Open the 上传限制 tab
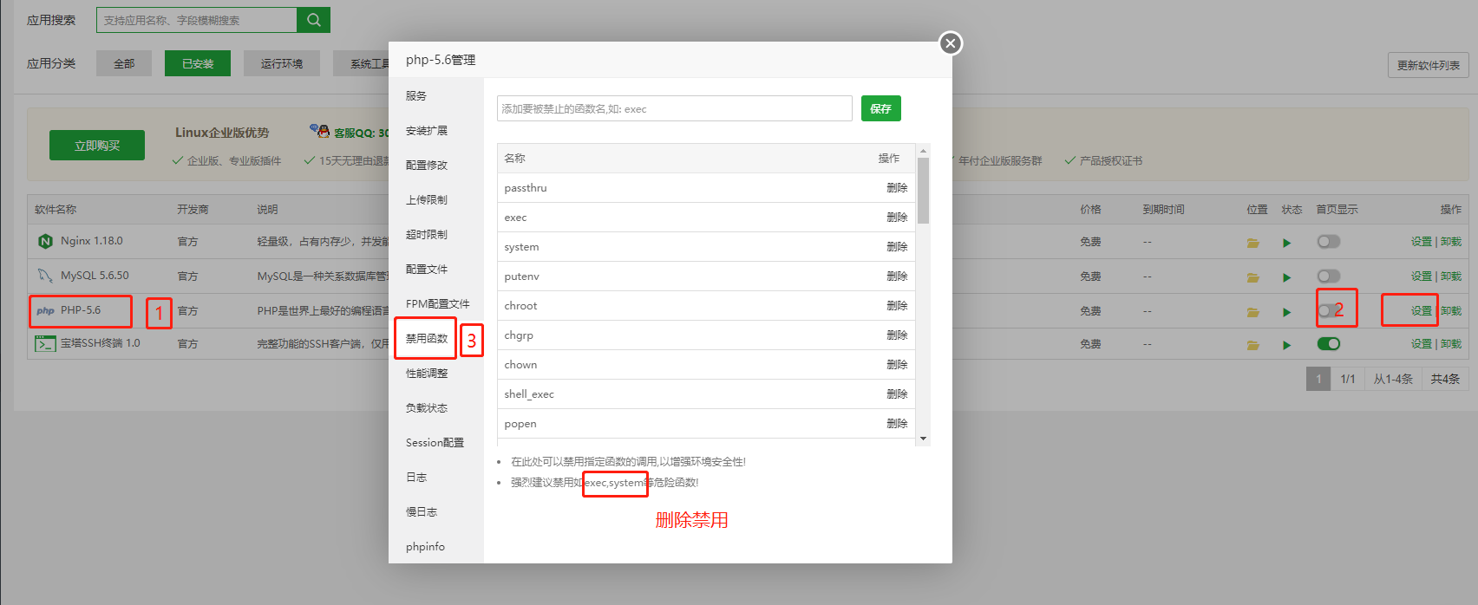This screenshot has height=605, width=1478. (x=427, y=200)
